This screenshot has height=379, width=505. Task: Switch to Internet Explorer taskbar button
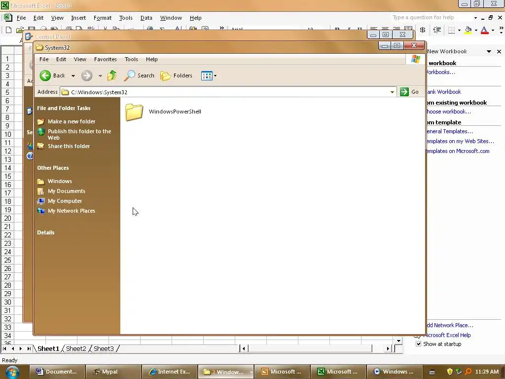170,372
